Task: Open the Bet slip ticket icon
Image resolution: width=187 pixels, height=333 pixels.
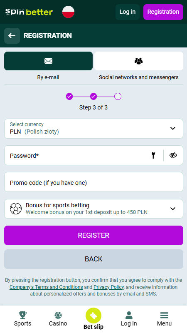Action: 93,316
